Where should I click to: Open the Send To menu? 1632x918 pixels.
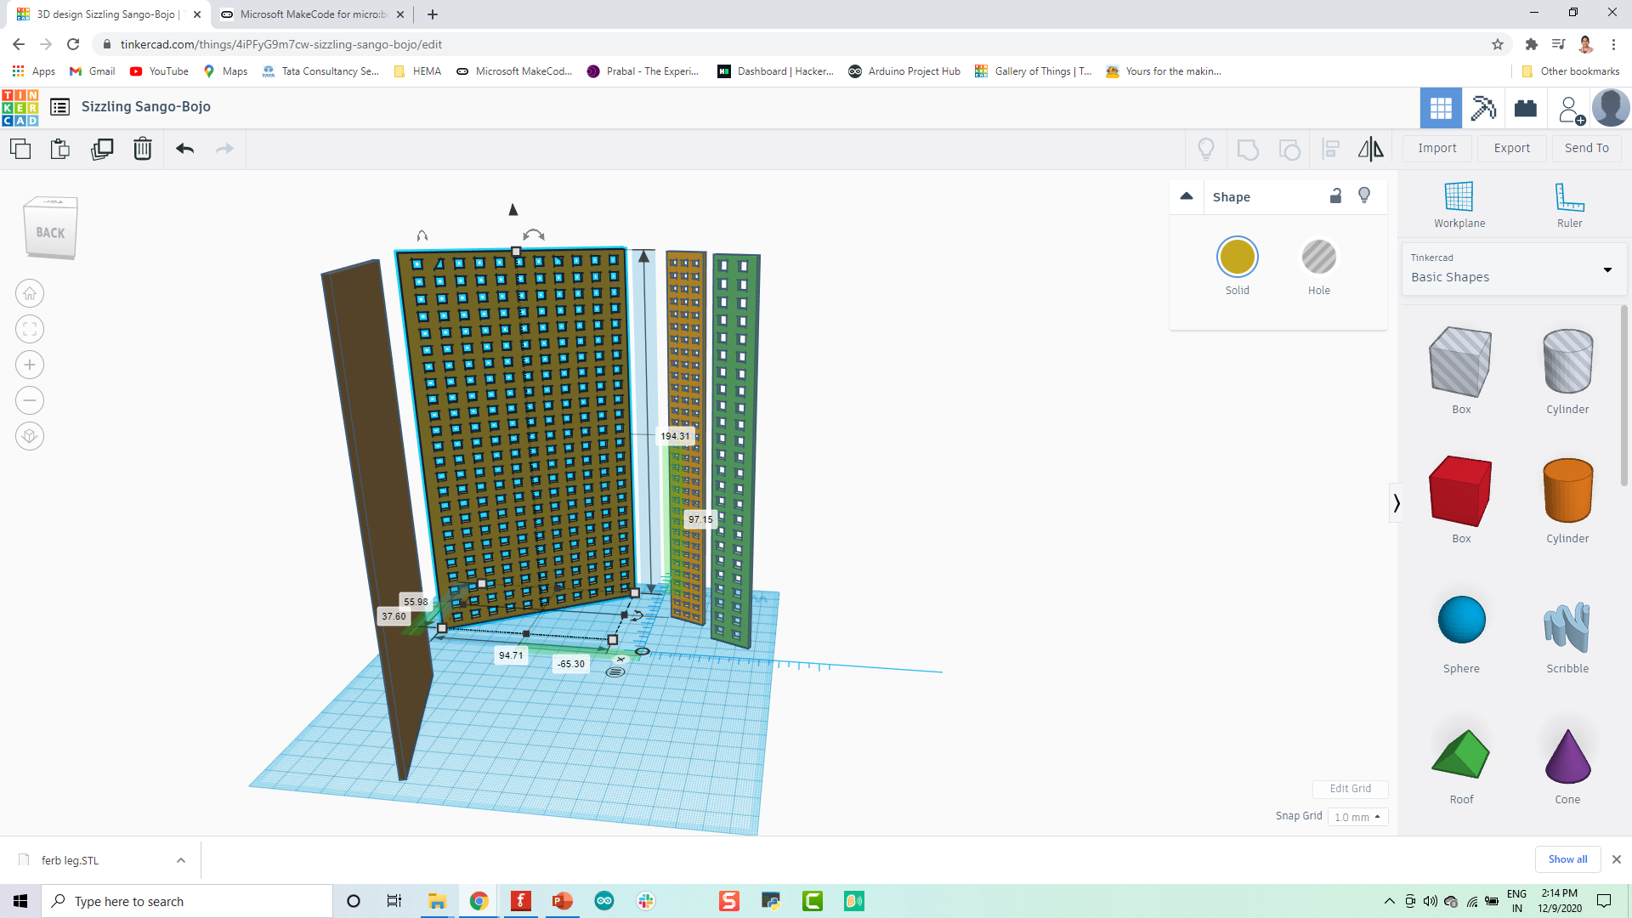(1586, 147)
